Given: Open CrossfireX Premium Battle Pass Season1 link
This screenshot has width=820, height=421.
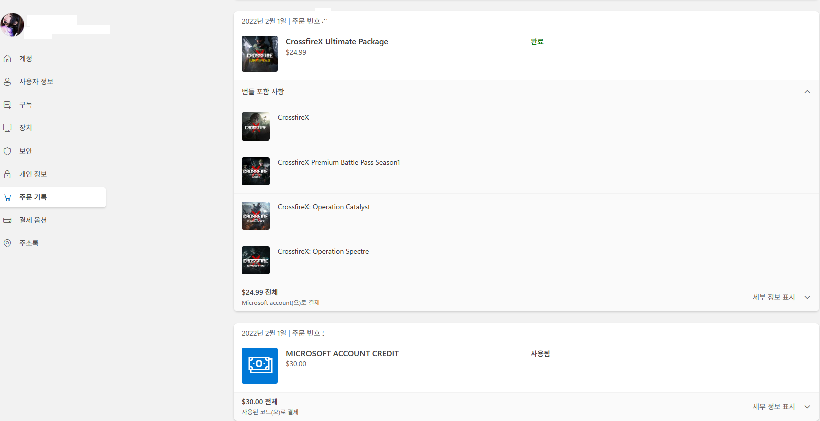Looking at the screenshot, I should click(339, 162).
